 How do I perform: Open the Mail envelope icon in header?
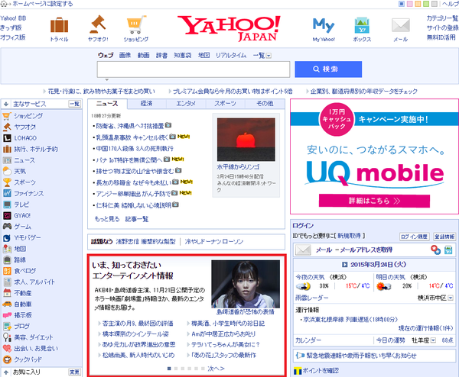coord(400,25)
